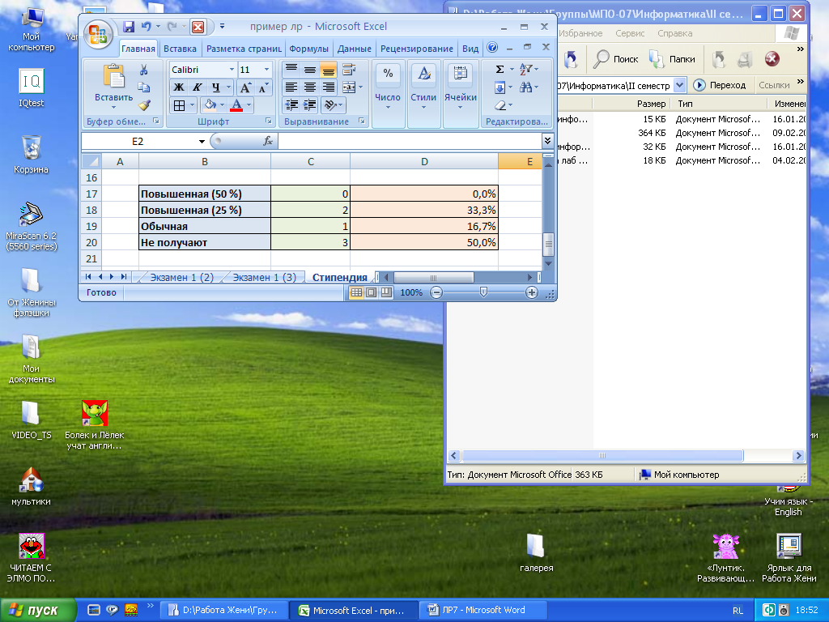Open the fill color dropdown arrow
Viewport: 829px width, 622px height.
222,105
